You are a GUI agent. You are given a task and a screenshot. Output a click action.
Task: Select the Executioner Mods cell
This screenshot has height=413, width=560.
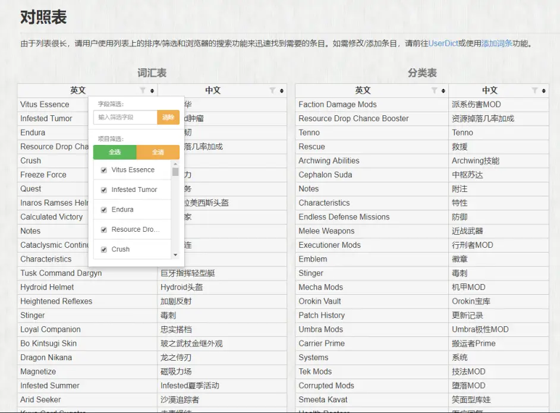coord(372,245)
